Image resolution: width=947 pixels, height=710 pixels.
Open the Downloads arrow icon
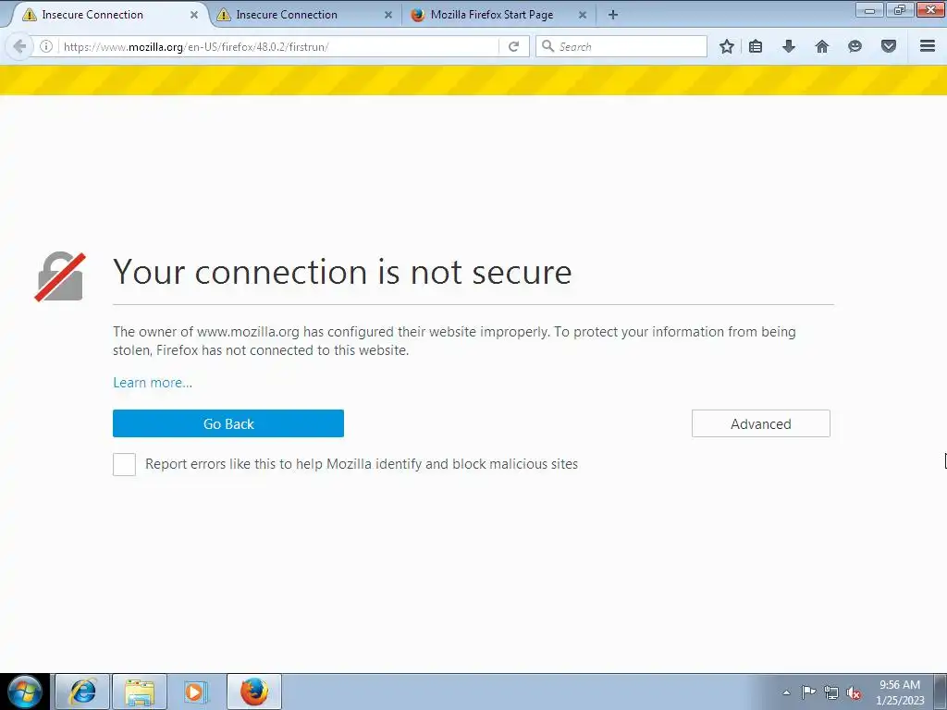789,46
